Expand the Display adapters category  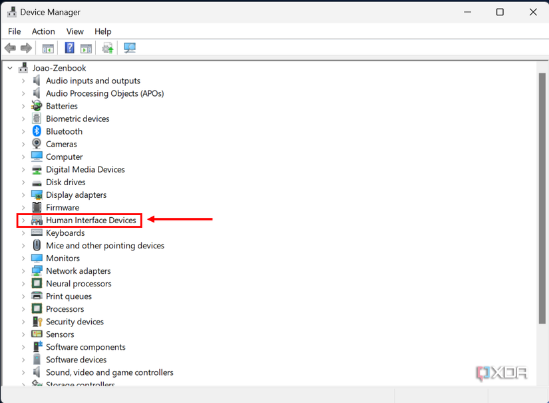[23, 195]
